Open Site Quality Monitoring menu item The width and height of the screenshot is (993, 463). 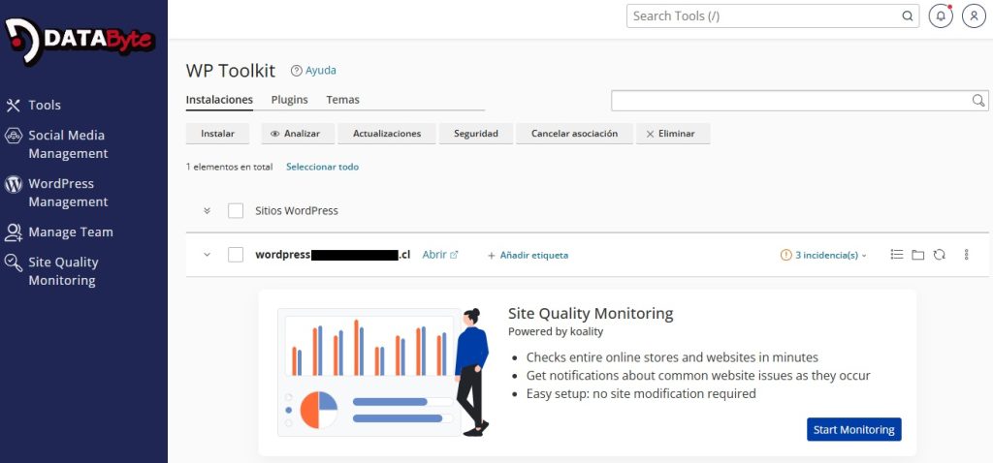pyautogui.click(x=63, y=271)
